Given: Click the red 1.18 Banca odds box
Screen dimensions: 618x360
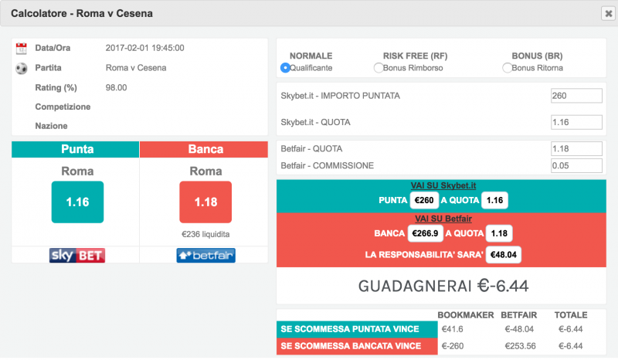Looking at the screenshot, I should [x=205, y=202].
